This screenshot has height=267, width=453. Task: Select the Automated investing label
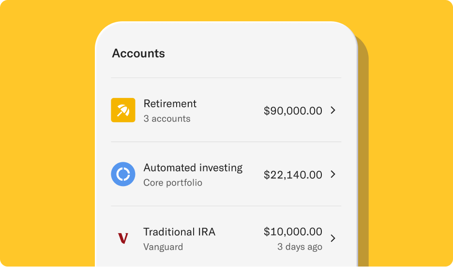pyautogui.click(x=193, y=168)
